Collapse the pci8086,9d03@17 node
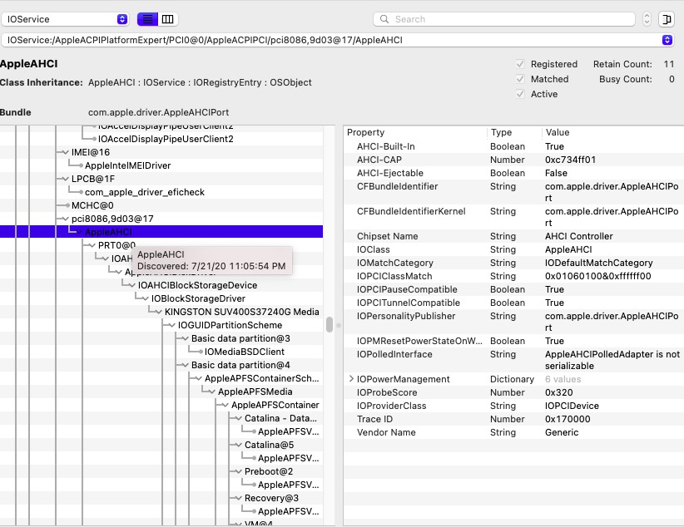 tap(65, 219)
